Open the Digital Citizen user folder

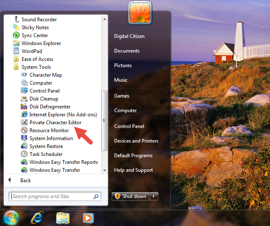(129, 36)
